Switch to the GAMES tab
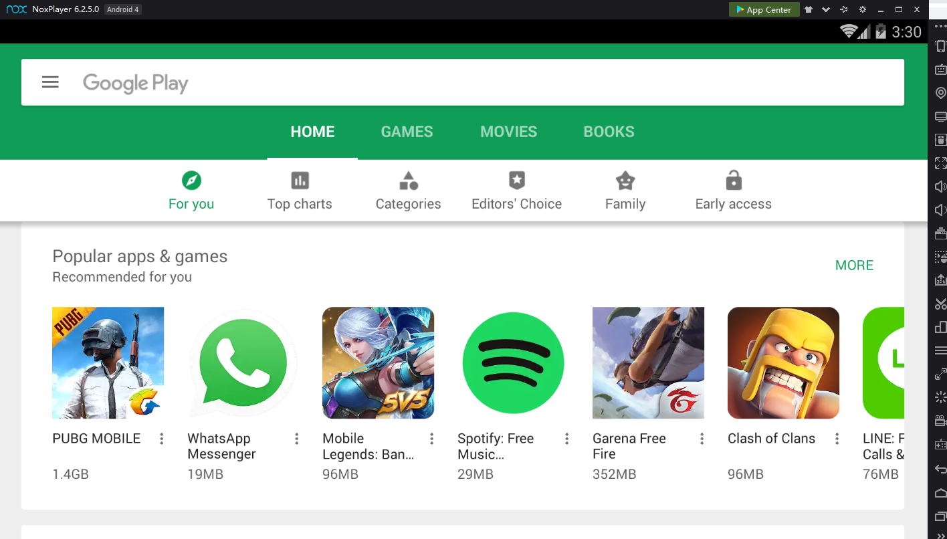The image size is (947, 539). point(407,131)
